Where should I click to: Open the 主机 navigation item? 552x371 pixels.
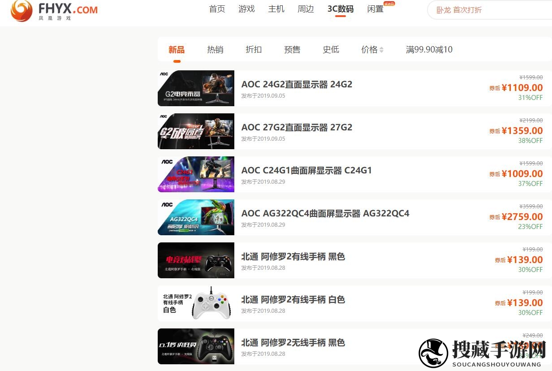(x=276, y=9)
